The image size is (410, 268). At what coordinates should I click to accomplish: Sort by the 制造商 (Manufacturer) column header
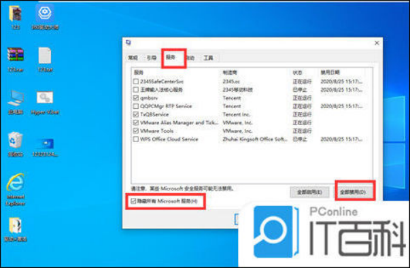coord(230,72)
